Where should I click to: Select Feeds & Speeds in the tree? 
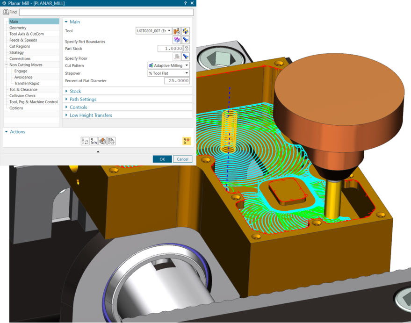(23, 40)
